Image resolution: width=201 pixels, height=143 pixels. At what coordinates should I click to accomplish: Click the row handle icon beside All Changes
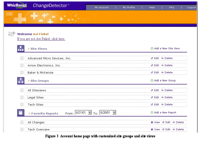22,122
